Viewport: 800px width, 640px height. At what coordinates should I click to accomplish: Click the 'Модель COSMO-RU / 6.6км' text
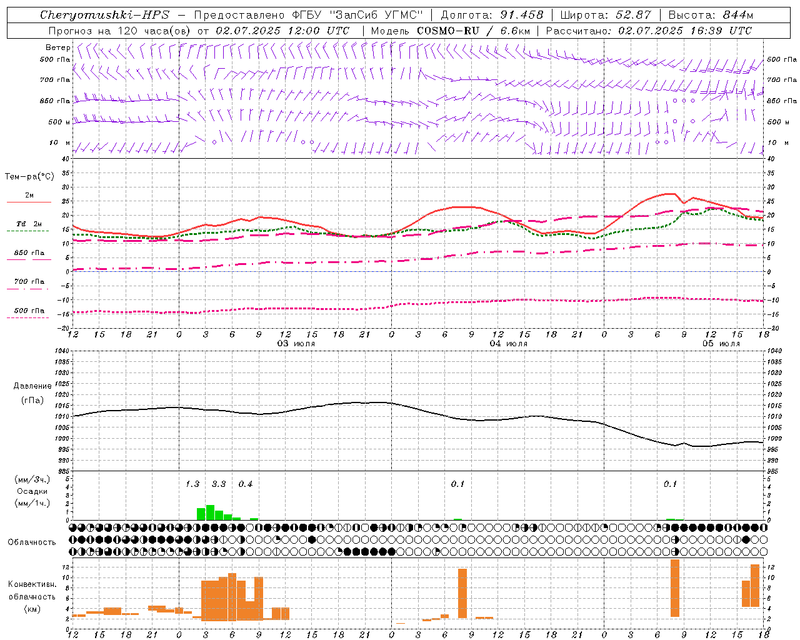pos(451,31)
